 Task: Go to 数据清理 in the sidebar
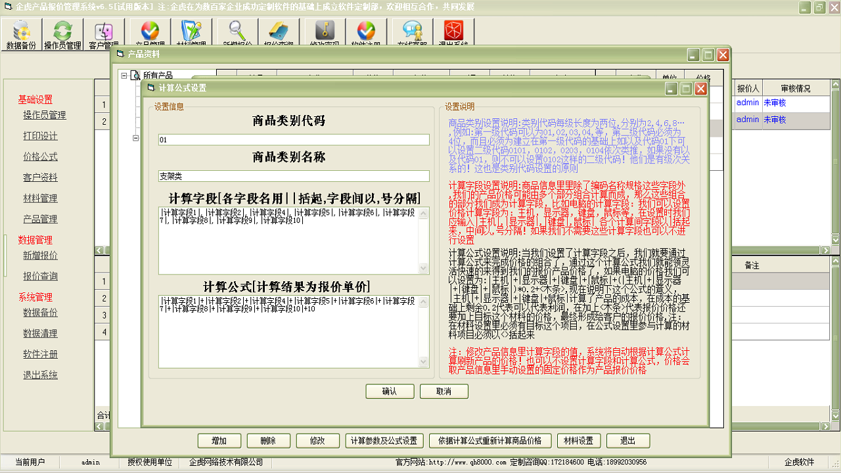click(x=40, y=334)
